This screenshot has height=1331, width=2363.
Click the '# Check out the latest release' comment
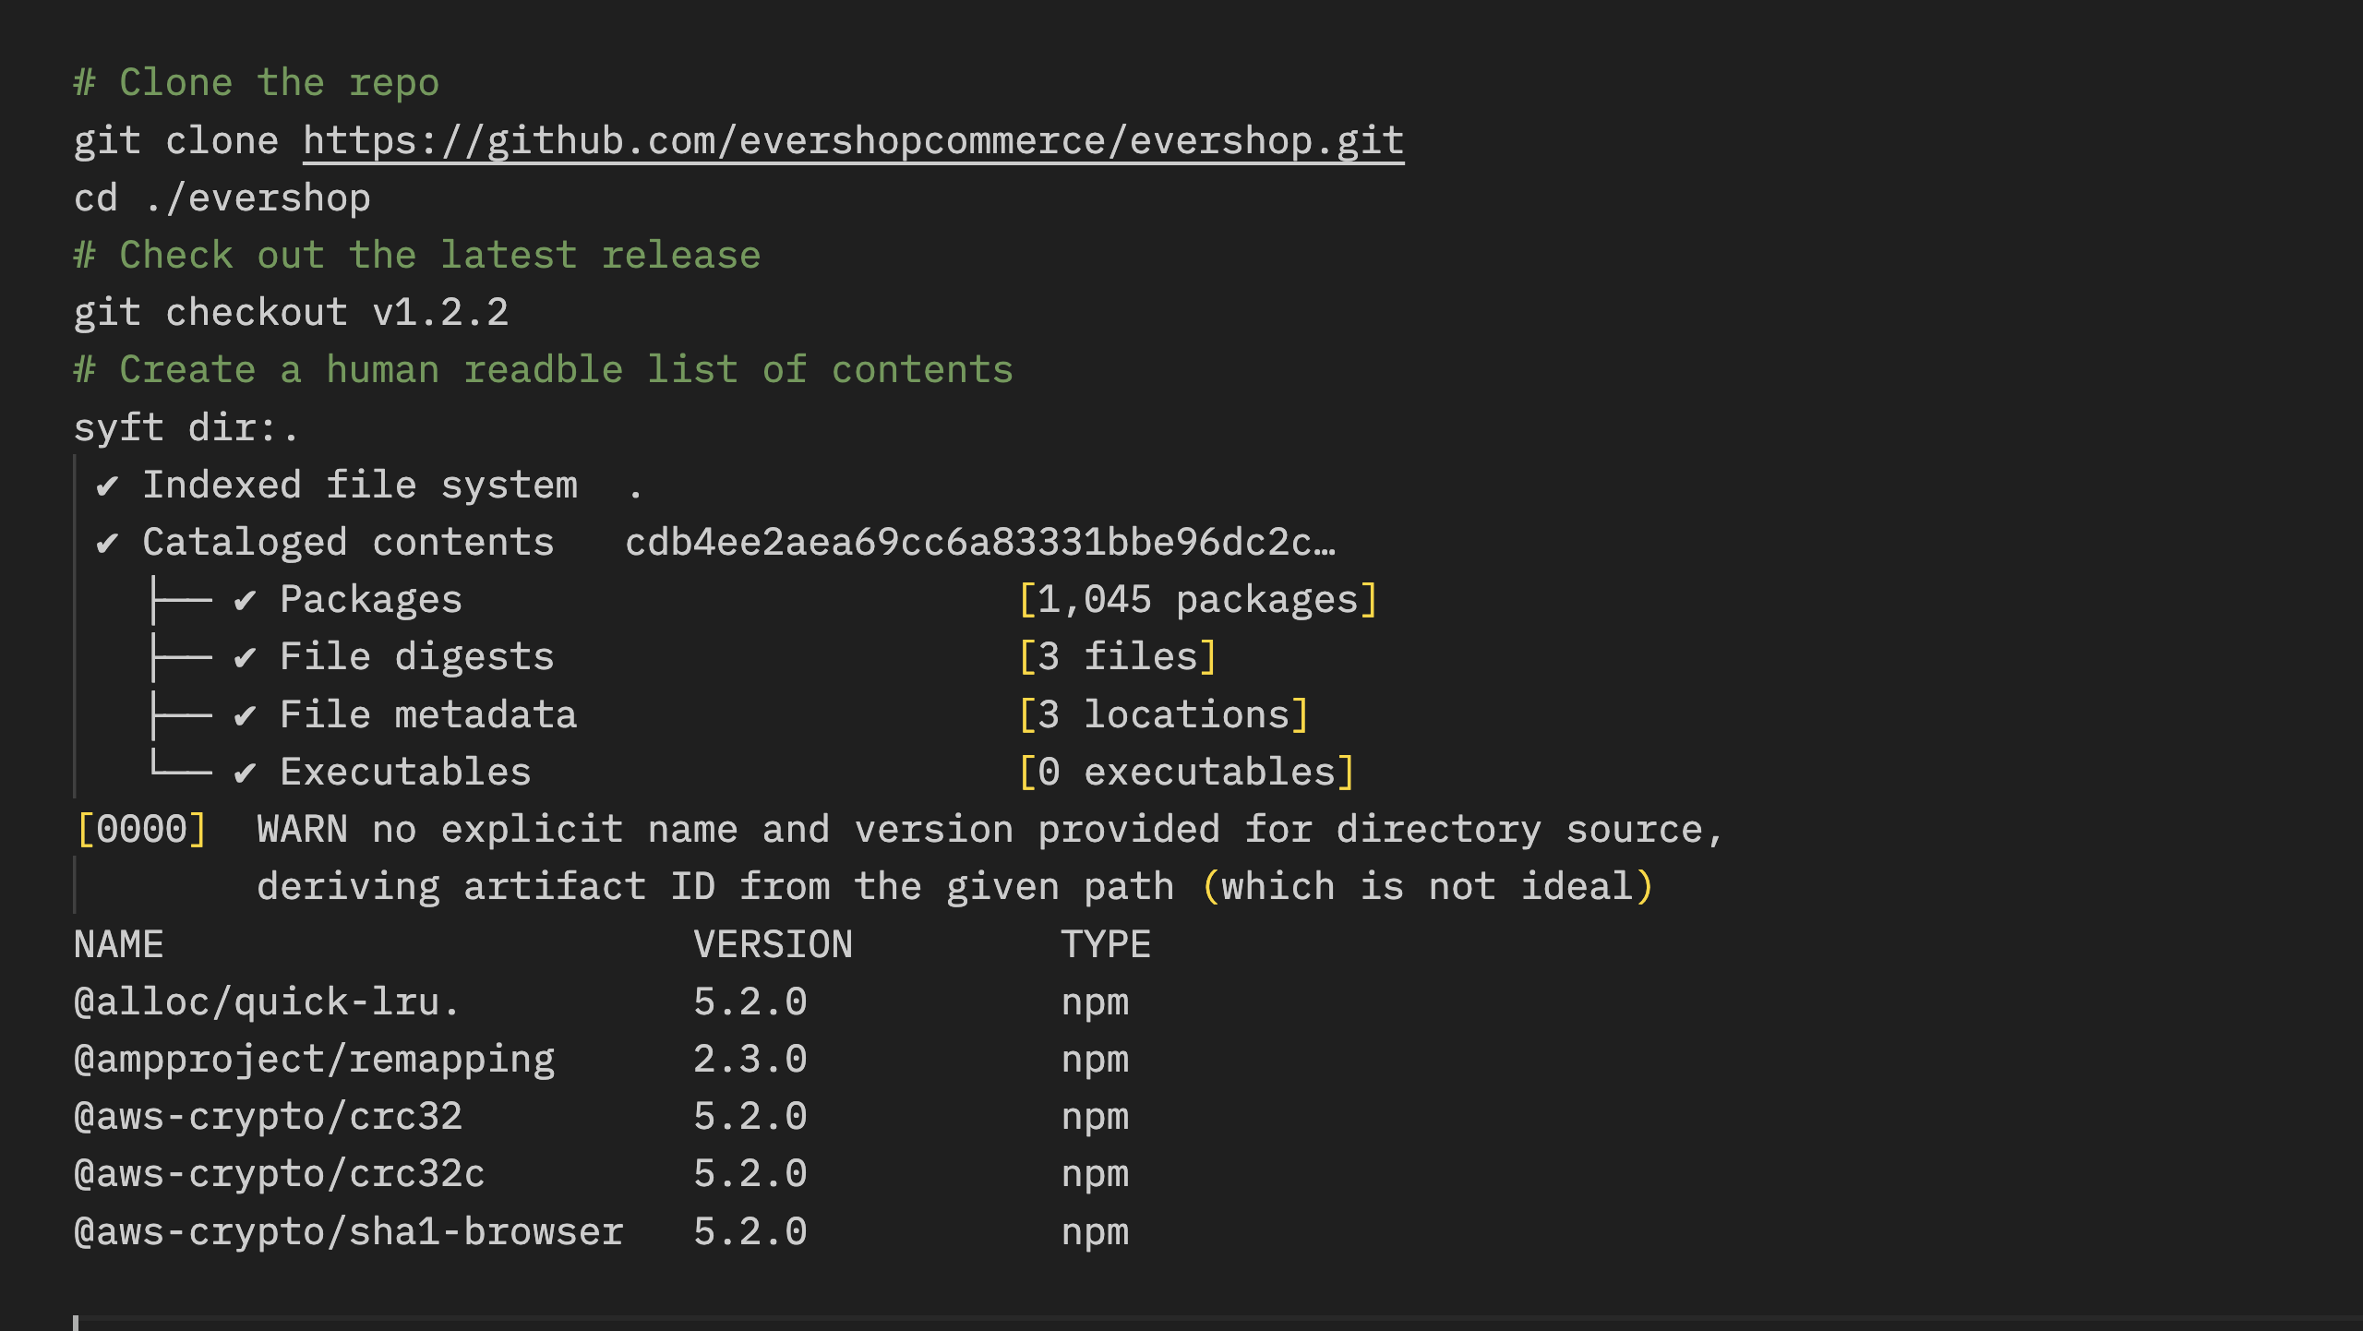point(417,256)
